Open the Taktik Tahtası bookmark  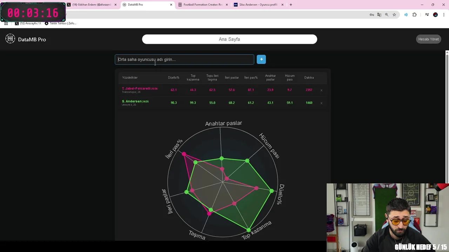(x=60, y=23)
